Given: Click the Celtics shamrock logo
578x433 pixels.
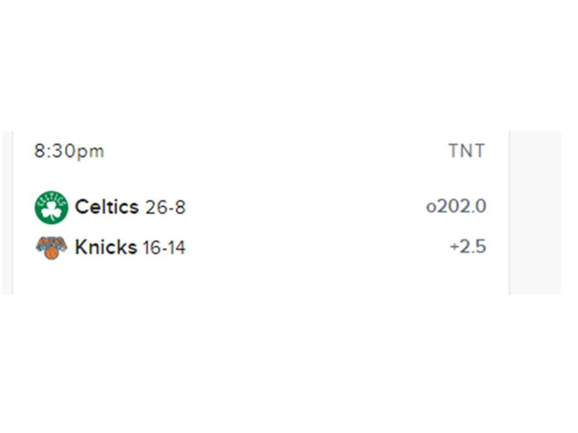Looking at the screenshot, I should coord(51,207).
